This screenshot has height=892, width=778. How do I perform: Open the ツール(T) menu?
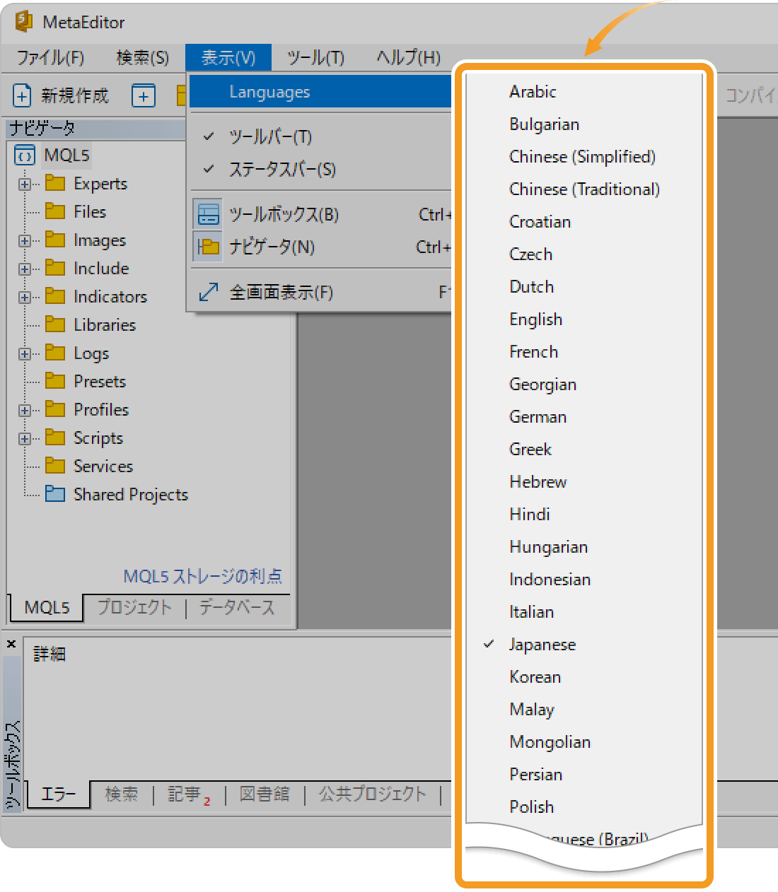(315, 58)
